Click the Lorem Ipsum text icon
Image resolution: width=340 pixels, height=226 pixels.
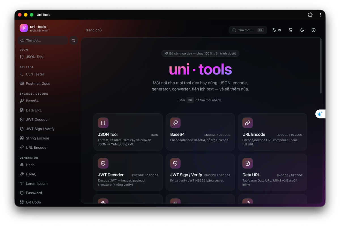pos(22,184)
